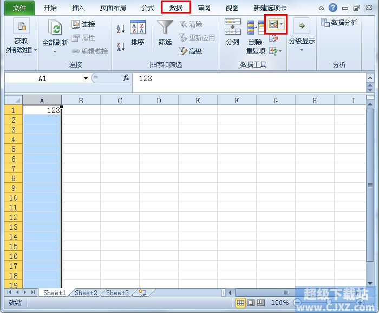Switch to the Formulas tab
Screen dimensions: 379x313
[148, 8]
